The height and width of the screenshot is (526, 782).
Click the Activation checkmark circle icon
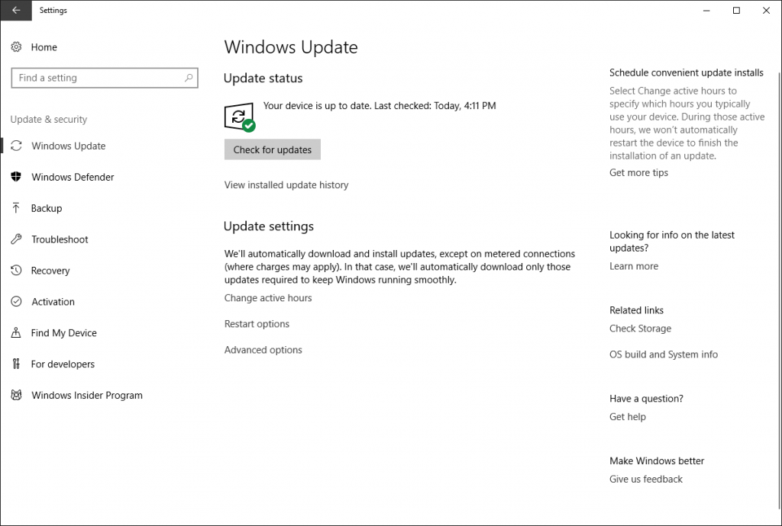pyautogui.click(x=17, y=302)
